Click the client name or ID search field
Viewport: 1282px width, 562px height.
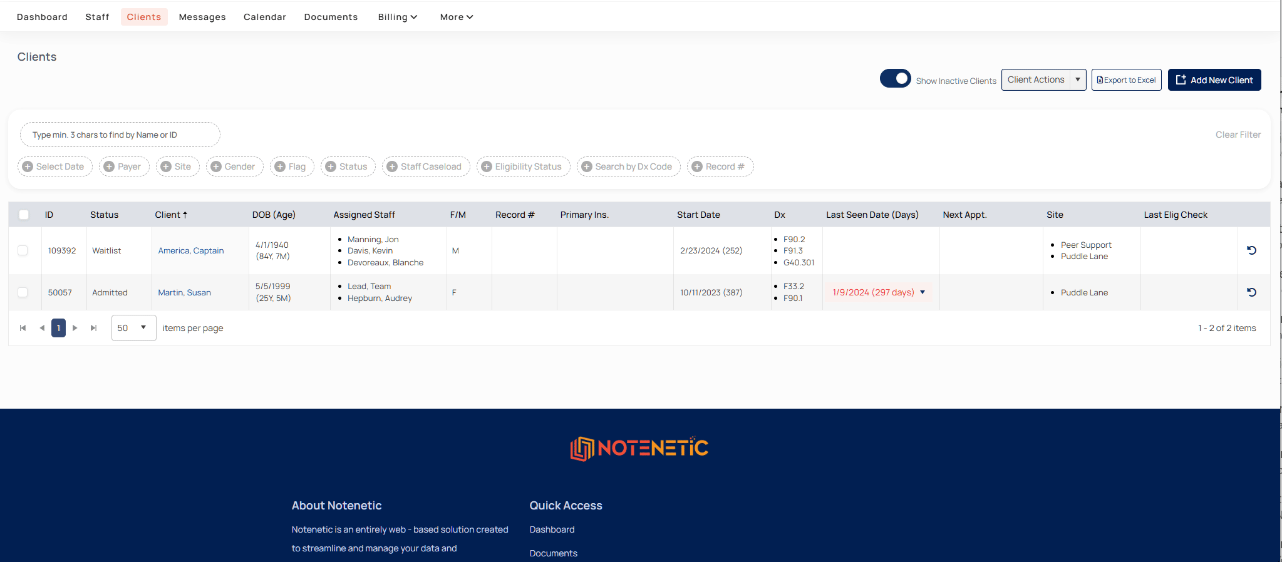pyautogui.click(x=120, y=135)
